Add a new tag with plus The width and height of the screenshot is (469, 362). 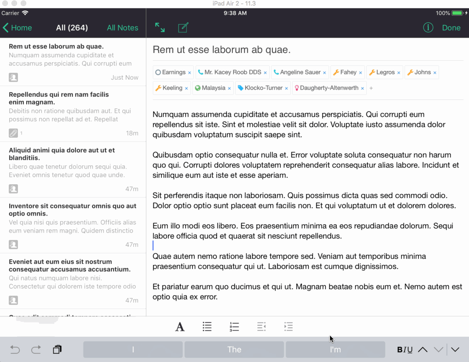click(371, 88)
